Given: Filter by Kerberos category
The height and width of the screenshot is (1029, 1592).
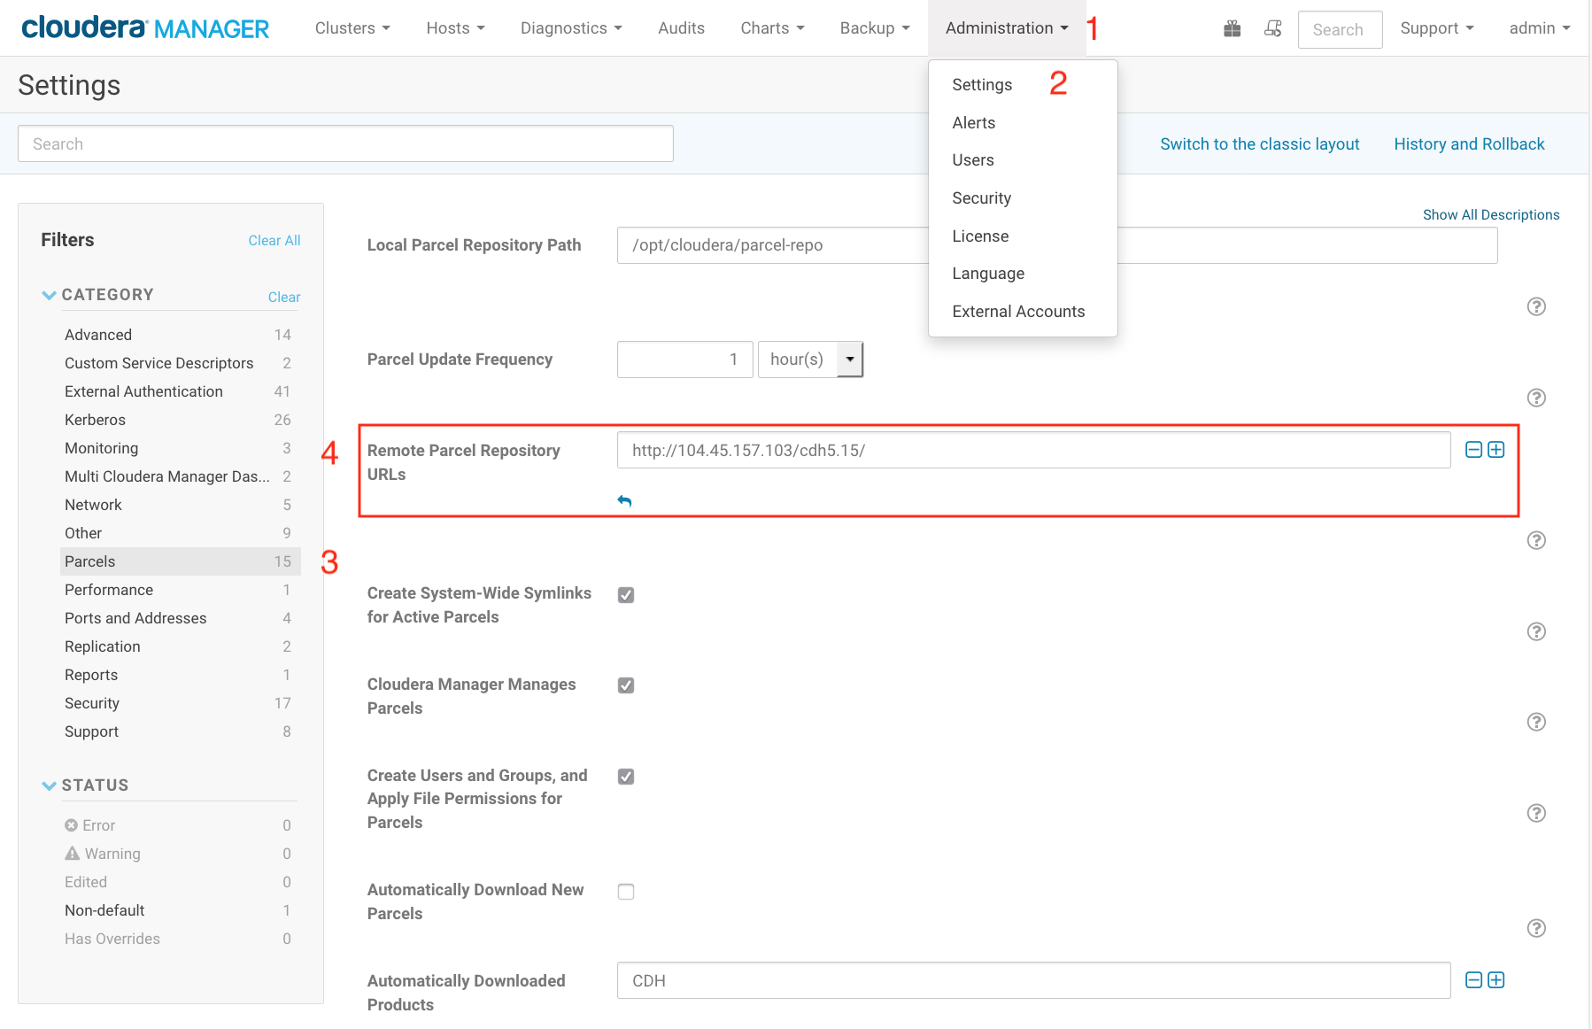Looking at the screenshot, I should [180, 420].
